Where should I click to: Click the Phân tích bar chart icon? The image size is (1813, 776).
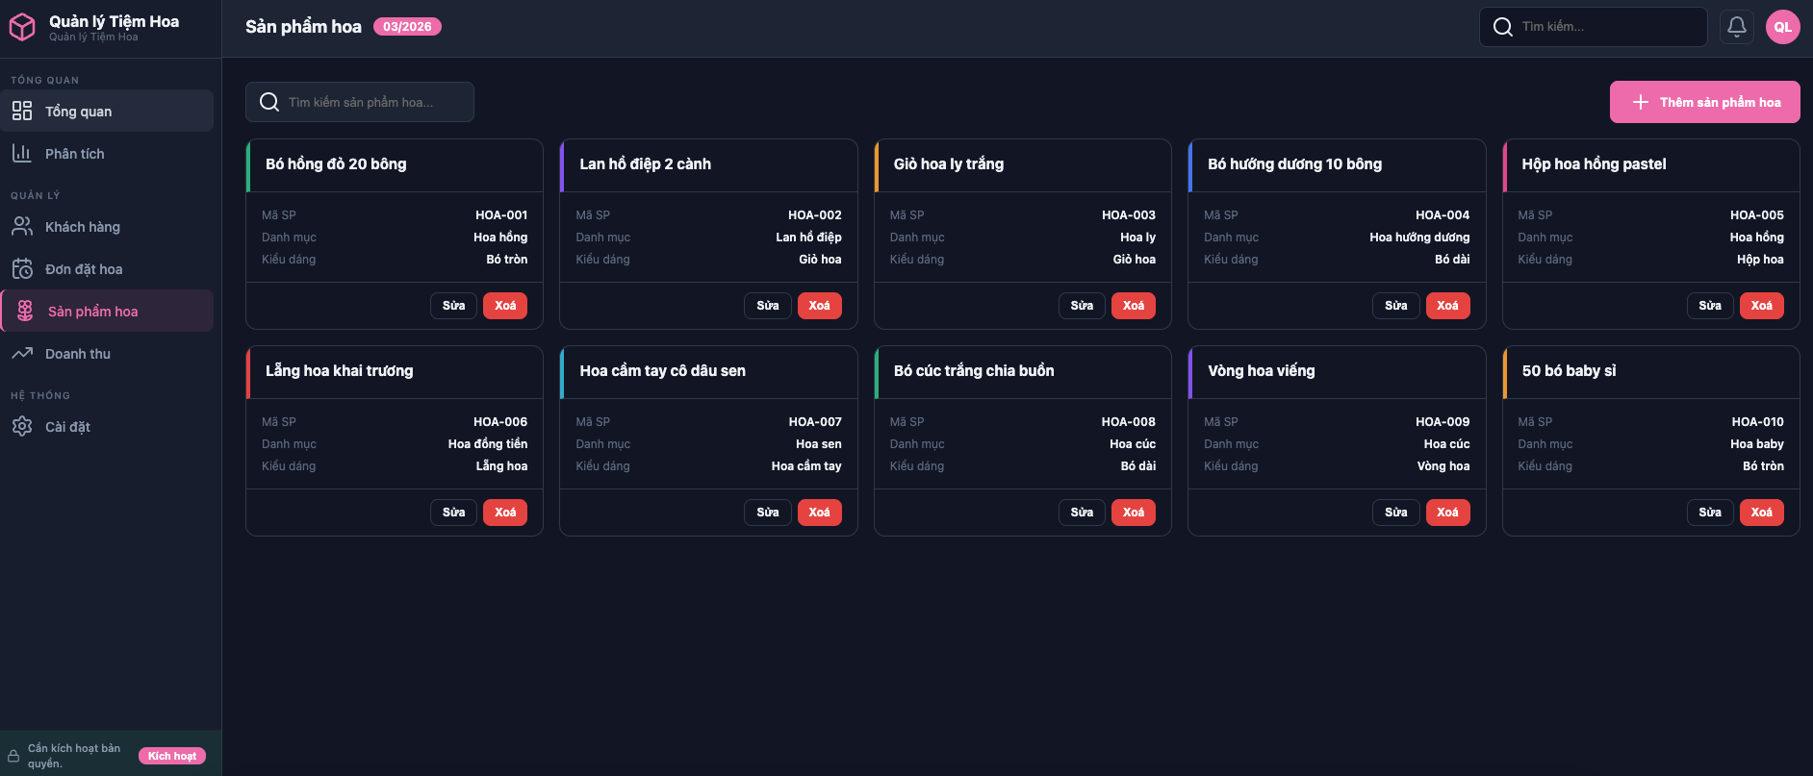22,154
